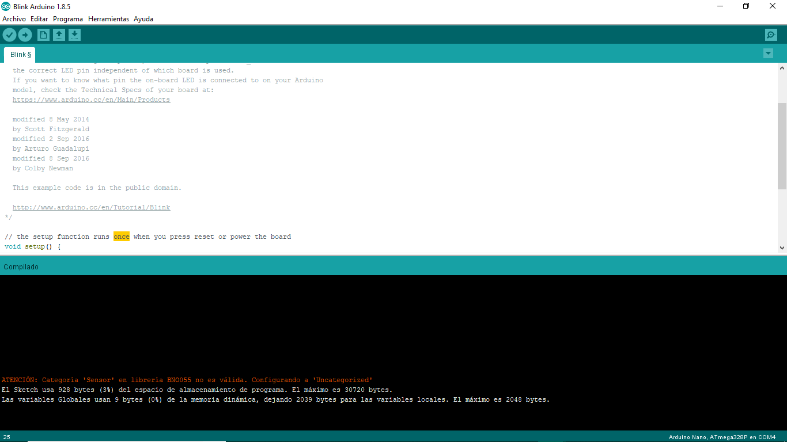Click the highlighted word 'once'
The image size is (787, 442).
122,237
